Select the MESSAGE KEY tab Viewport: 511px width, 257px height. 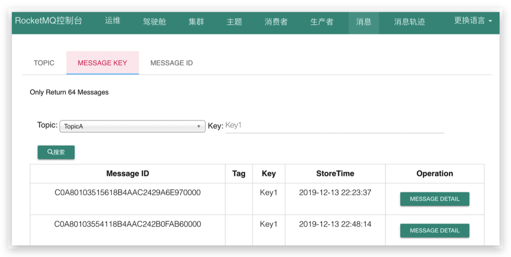tap(102, 62)
